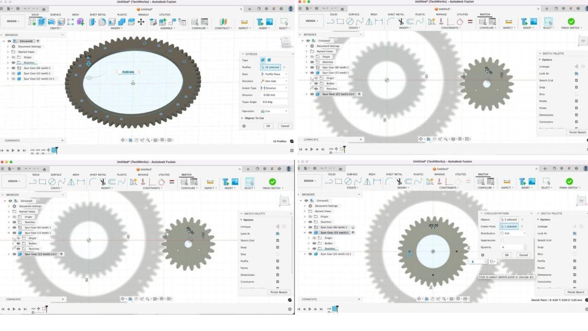Click OK in the Extrude dialog
Viewport: 588px width, 331px height.
268,126
